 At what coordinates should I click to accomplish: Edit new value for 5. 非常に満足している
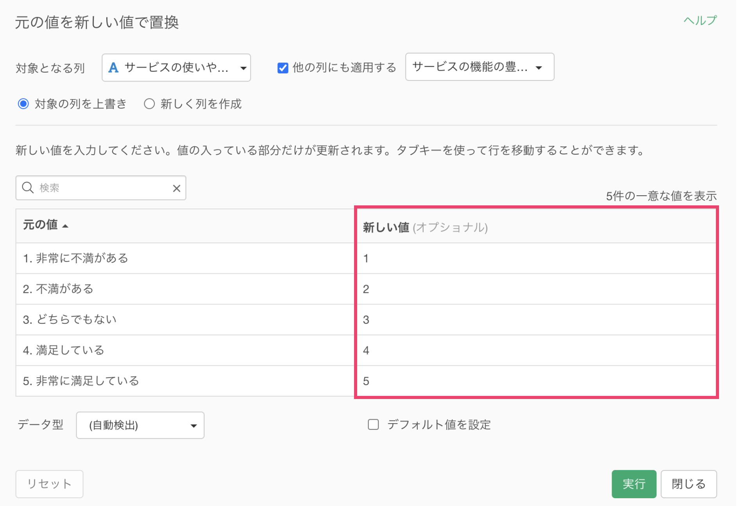coord(535,381)
